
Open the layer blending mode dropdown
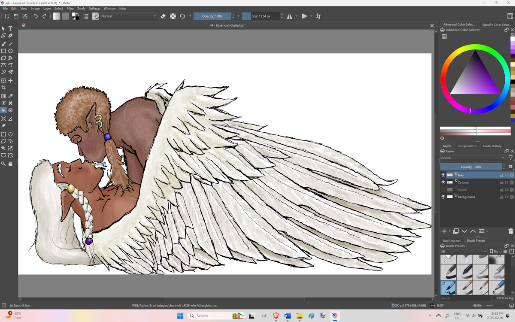tap(473, 158)
